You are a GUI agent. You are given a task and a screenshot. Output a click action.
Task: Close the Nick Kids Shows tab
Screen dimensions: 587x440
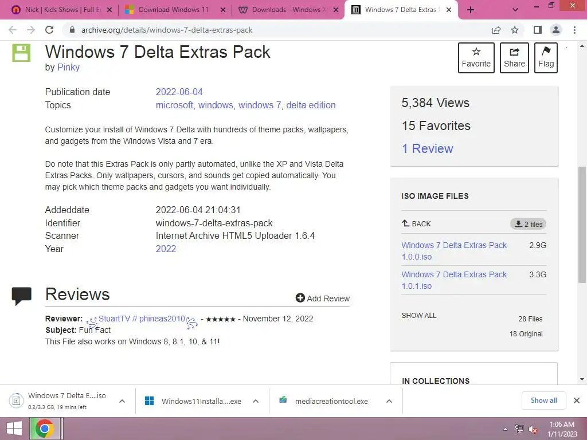[109, 10]
